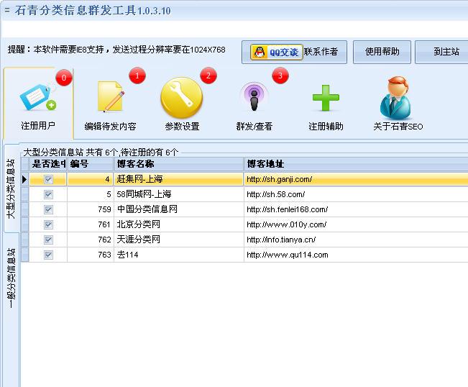Sort by 编号 column header
The height and width of the screenshot is (387, 468).
click(91, 164)
